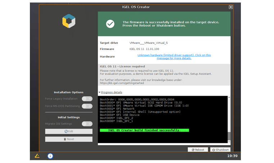Screen dimensions: 274x163
Task: Click the Boot0001 IDE CDROM Drive line
Action: click(x=144, y=106)
